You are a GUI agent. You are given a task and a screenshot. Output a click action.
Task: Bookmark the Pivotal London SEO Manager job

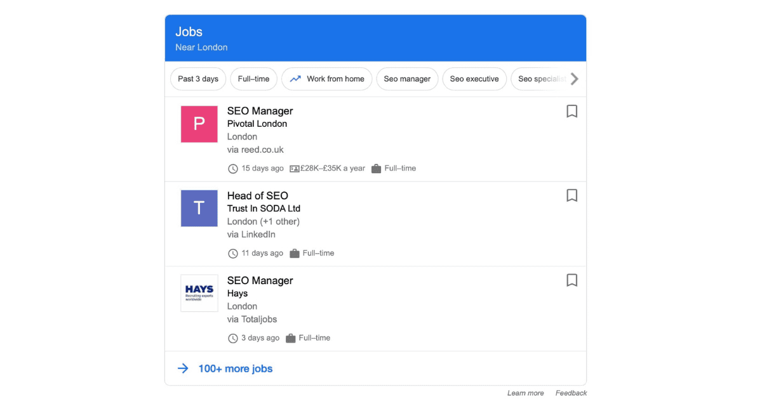571,111
